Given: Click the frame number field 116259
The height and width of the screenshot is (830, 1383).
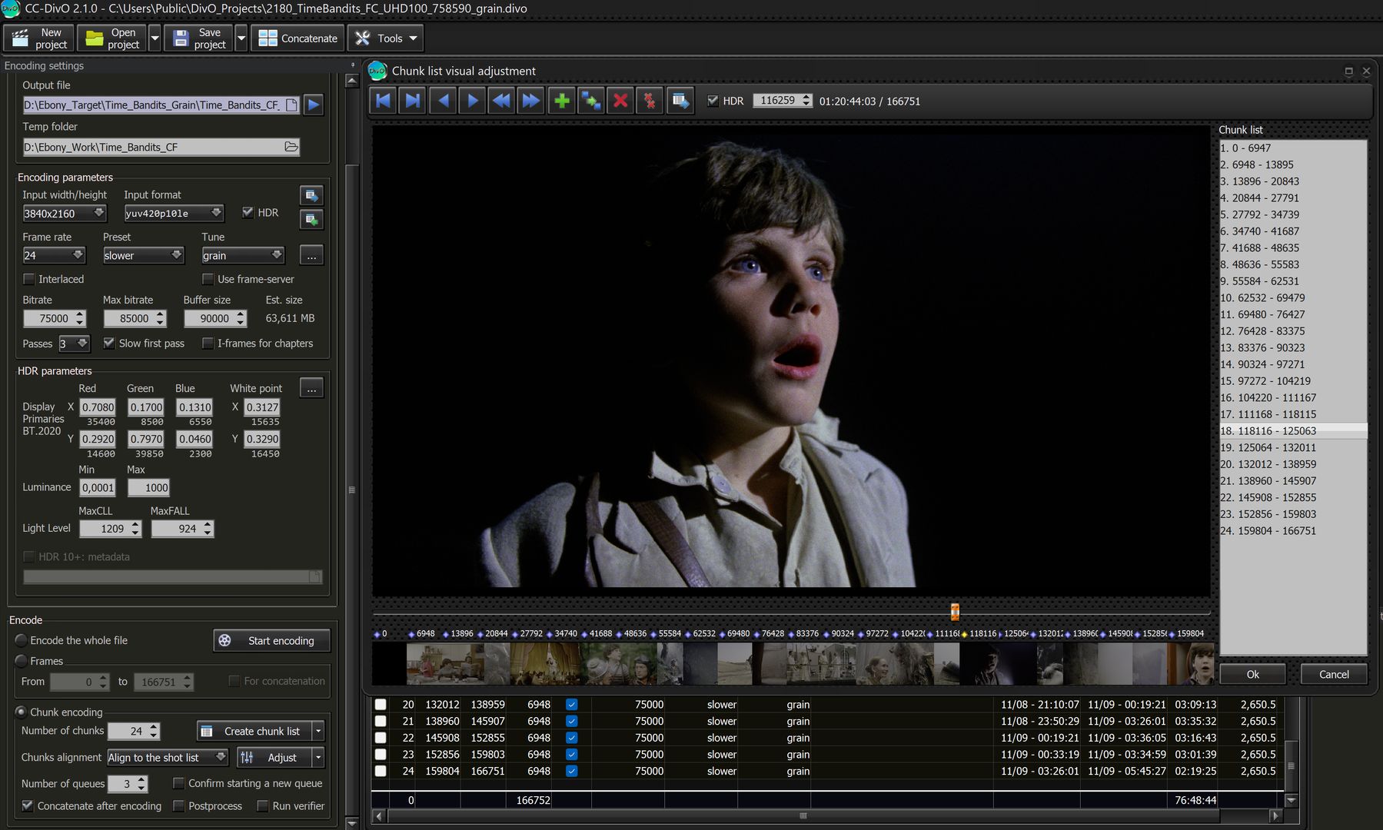Looking at the screenshot, I should pyautogui.click(x=777, y=100).
